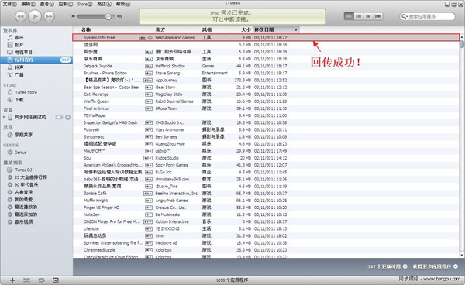The image size is (465, 285).
Task: Select System Info Free row
Action: coord(266,38)
